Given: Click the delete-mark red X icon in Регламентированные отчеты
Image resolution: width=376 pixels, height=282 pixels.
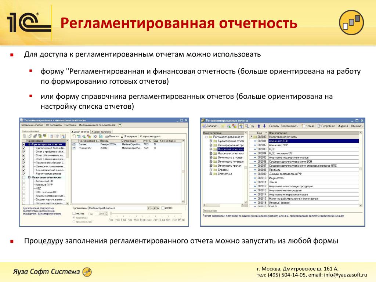Looking at the screenshot, I should (234, 126).
